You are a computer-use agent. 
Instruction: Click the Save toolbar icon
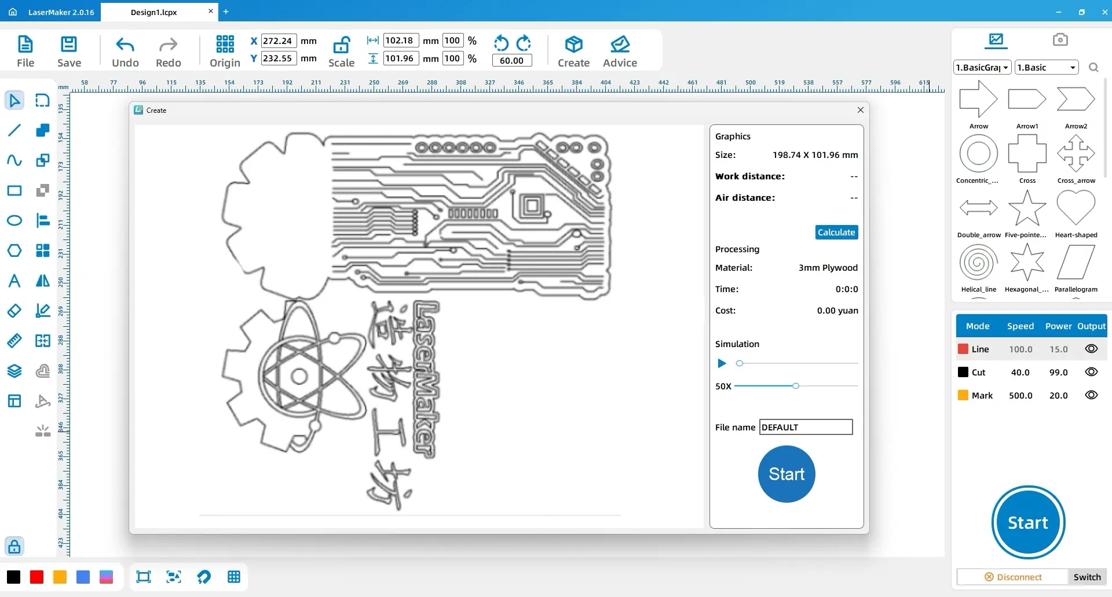[x=69, y=45]
